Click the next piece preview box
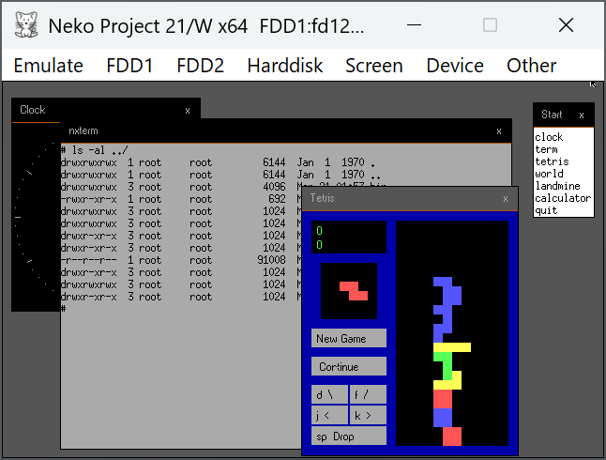Screen dimensions: 606x460 [349, 290]
